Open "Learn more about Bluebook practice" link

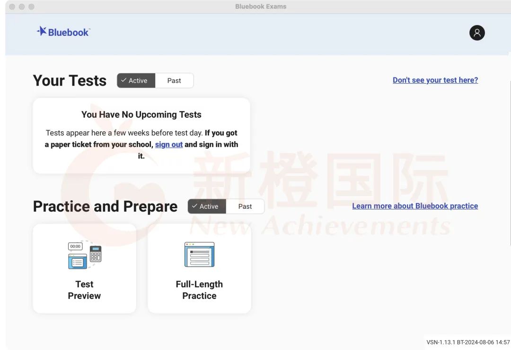click(x=415, y=206)
